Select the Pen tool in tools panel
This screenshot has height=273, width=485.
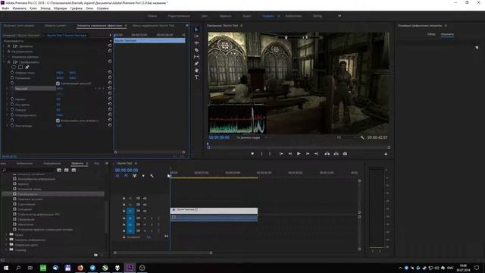(196, 64)
